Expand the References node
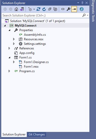Screen dimensions: 96x139 click(x=9, y=48)
